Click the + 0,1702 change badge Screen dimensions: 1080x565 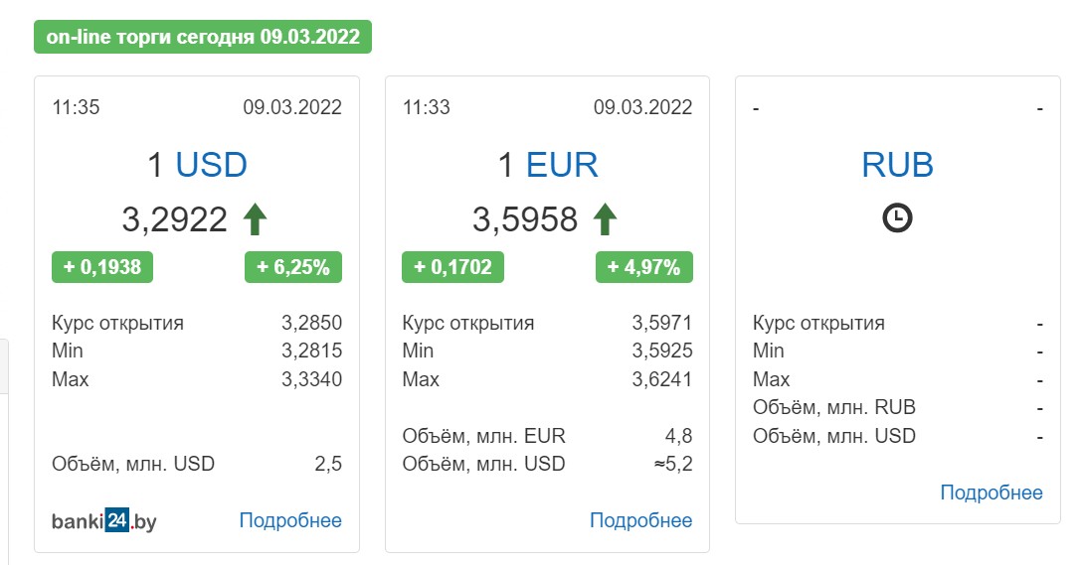click(453, 267)
